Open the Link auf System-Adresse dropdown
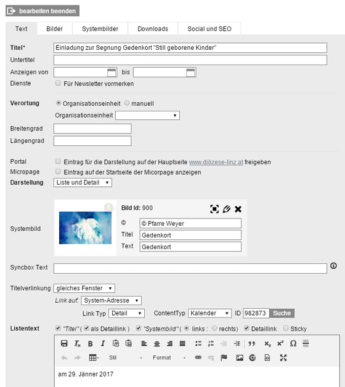 [x=112, y=300]
